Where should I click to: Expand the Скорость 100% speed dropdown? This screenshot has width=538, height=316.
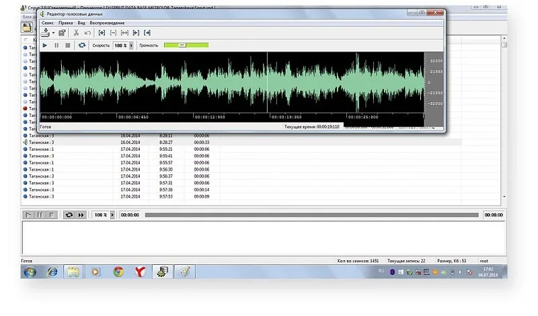point(132,45)
